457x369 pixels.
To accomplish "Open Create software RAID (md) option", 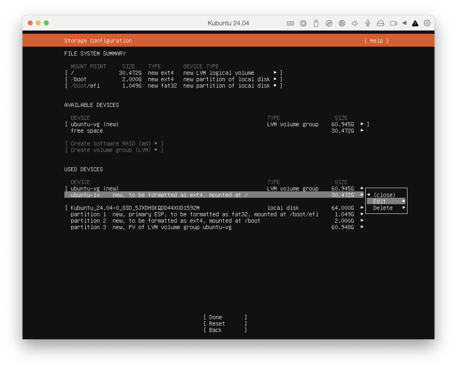I will pyautogui.click(x=114, y=143).
